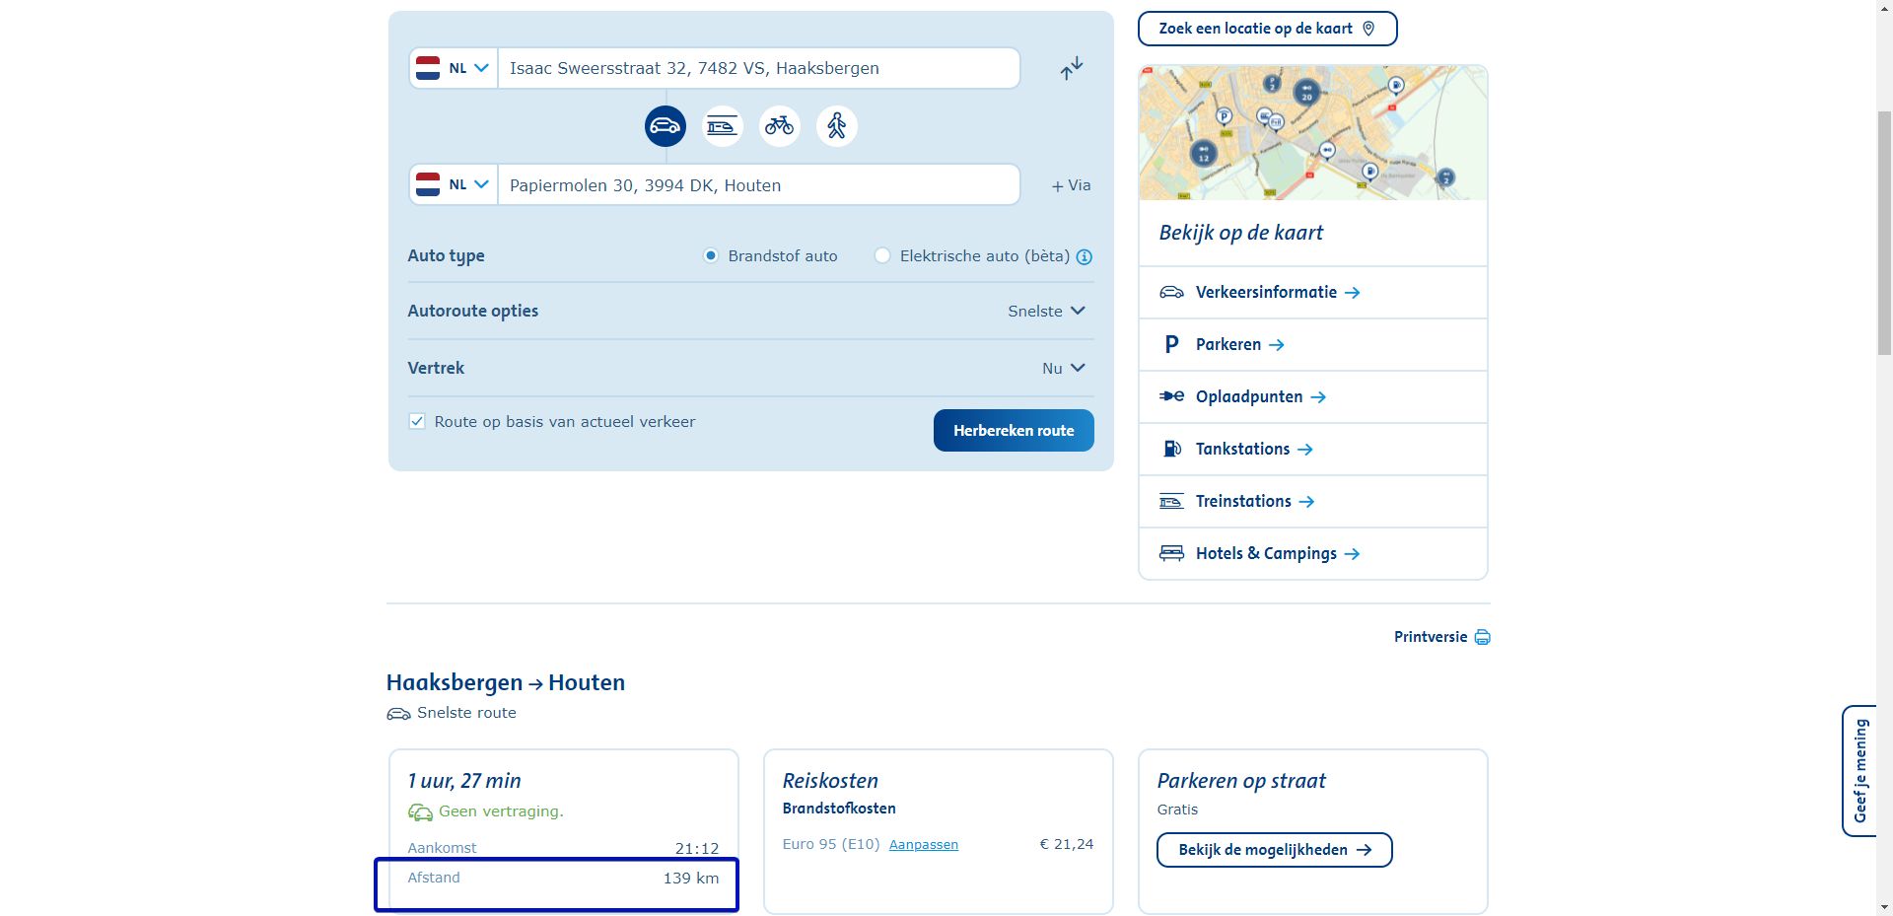Screen dimensions: 1893x916
Task: Toggle Route op basis van actueel verkeer
Action: click(417, 422)
